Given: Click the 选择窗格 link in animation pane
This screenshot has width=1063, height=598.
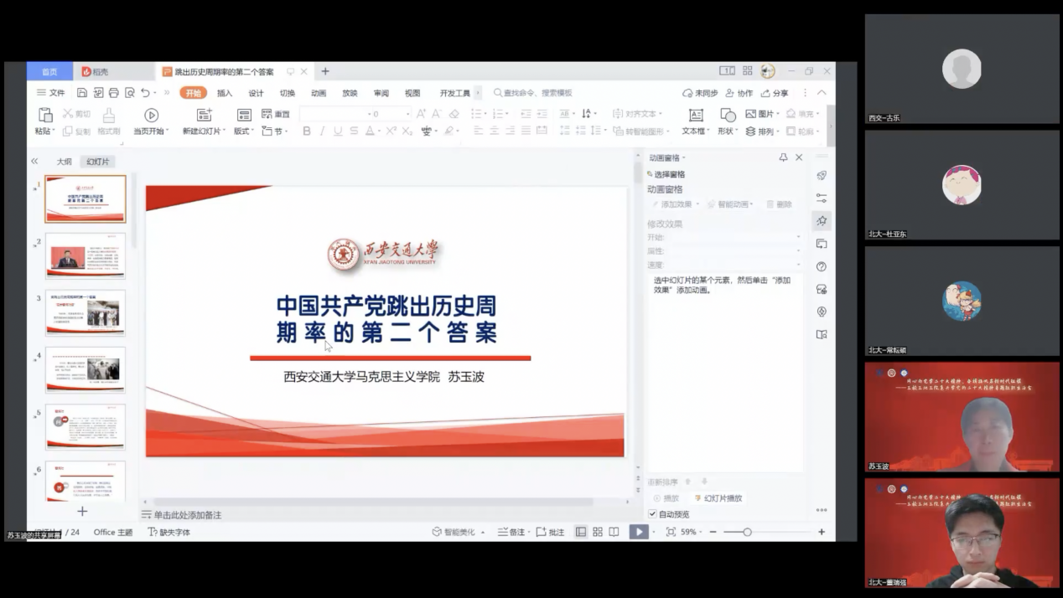Looking at the screenshot, I should 666,174.
